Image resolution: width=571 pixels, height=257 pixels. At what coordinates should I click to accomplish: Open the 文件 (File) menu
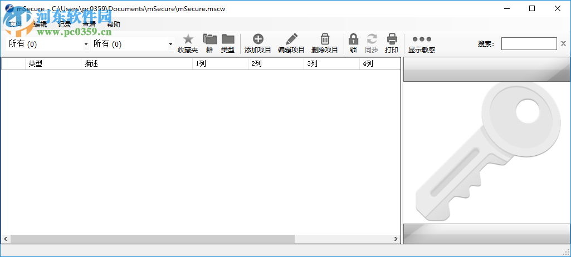pyautogui.click(x=15, y=24)
